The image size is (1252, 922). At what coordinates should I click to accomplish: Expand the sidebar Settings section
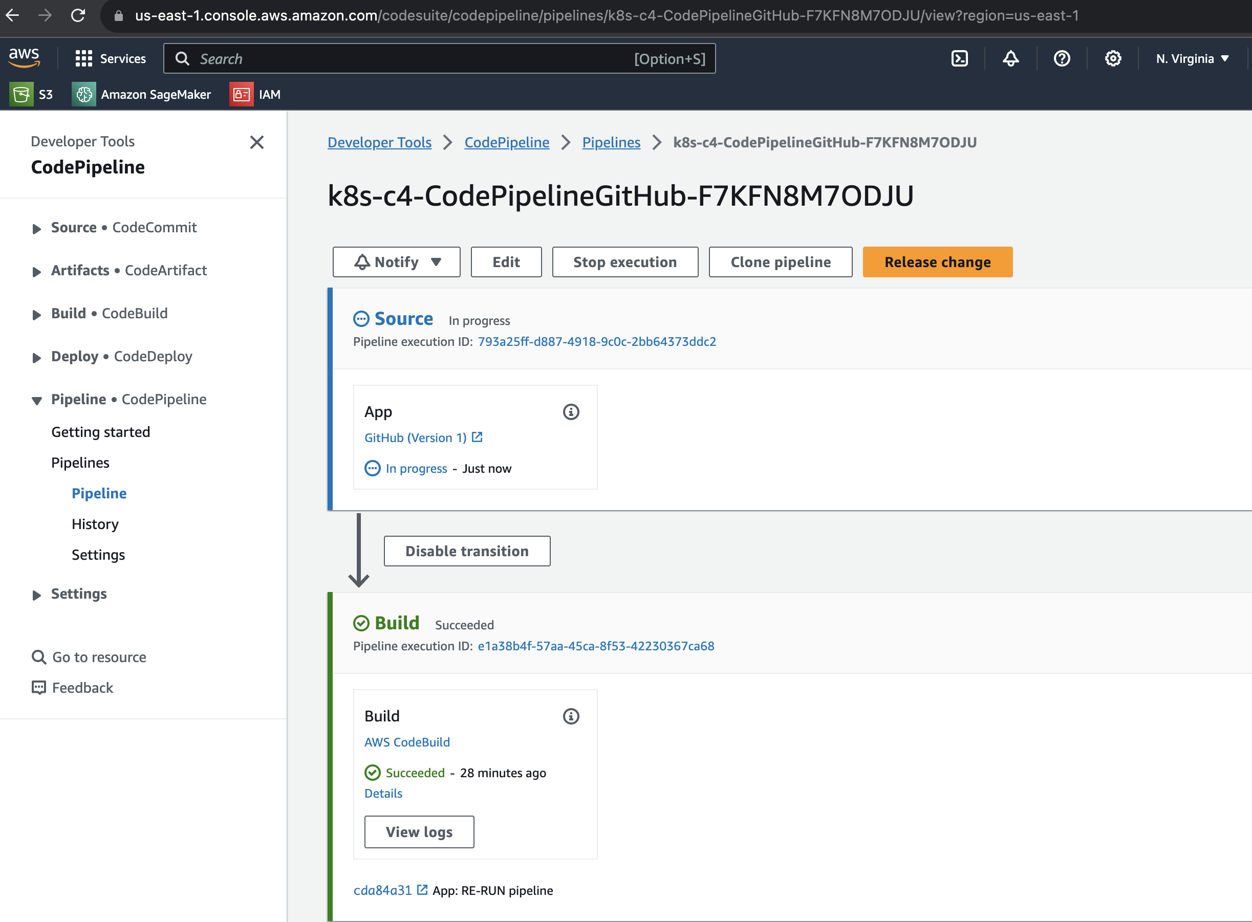[x=37, y=595]
